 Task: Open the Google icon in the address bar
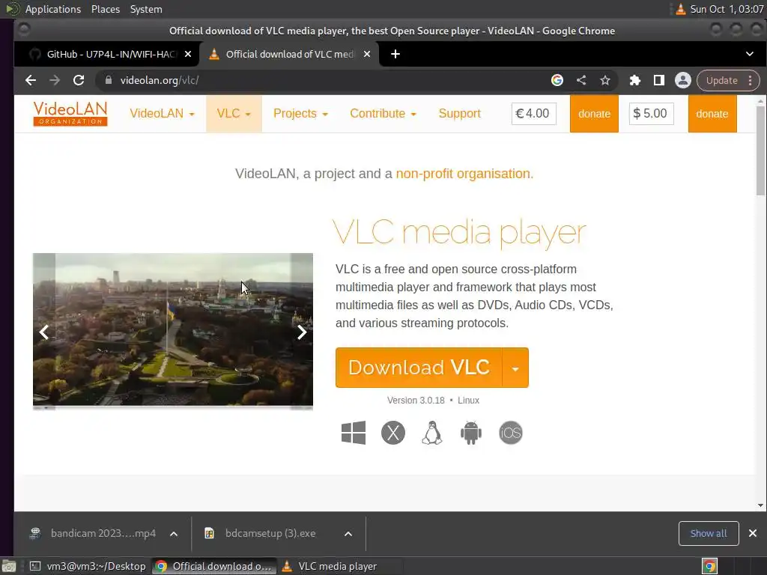click(x=557, y=80)
